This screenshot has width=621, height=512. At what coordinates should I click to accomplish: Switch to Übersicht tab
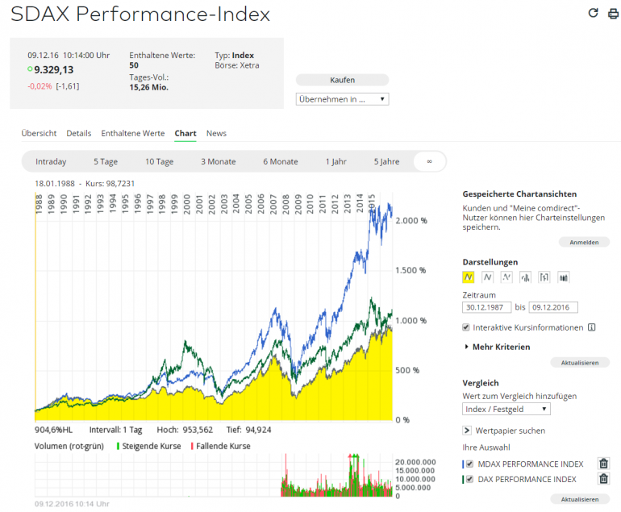(39, 134)
